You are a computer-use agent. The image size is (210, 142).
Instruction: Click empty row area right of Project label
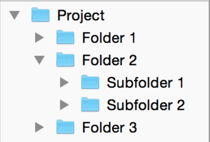click(156, 16)
